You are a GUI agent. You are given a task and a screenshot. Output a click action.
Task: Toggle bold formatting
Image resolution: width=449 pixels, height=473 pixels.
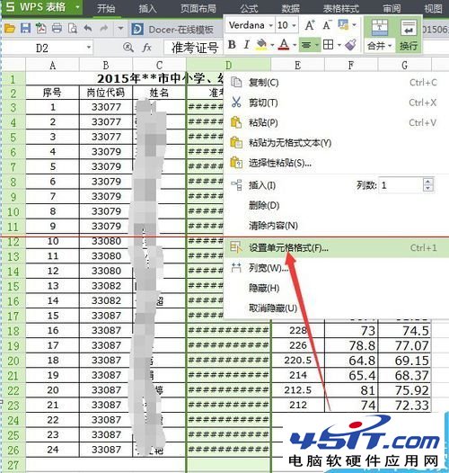[x=232, y=45]
